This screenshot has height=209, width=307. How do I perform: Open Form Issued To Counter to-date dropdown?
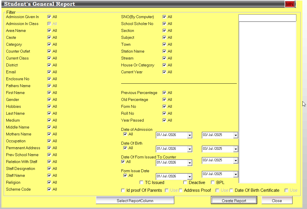[236, 161]
